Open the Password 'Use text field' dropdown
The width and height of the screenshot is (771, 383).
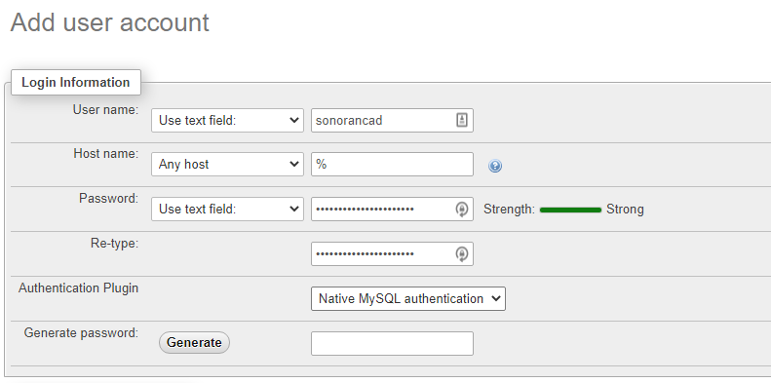[x=227, y=209]
